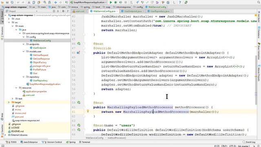Click the Stop square icon
The width and height of the screenshot is (261, 147).
[126, 2]
